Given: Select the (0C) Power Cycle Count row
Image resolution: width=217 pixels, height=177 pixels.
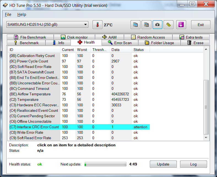Looking at the screenshot, I should coord(79,61).
